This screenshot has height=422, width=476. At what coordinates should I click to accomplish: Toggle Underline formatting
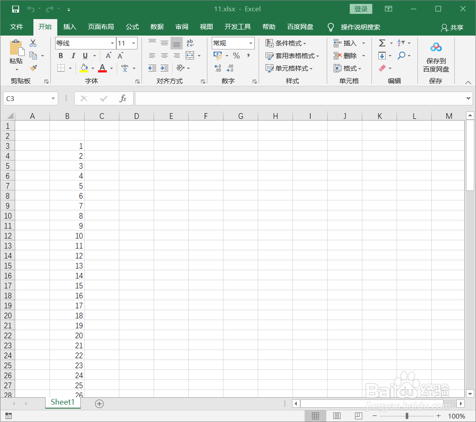pyautogui.click(x=85, y=56)
